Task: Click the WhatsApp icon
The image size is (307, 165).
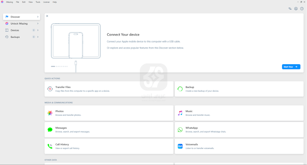Action: pos(180,130)
